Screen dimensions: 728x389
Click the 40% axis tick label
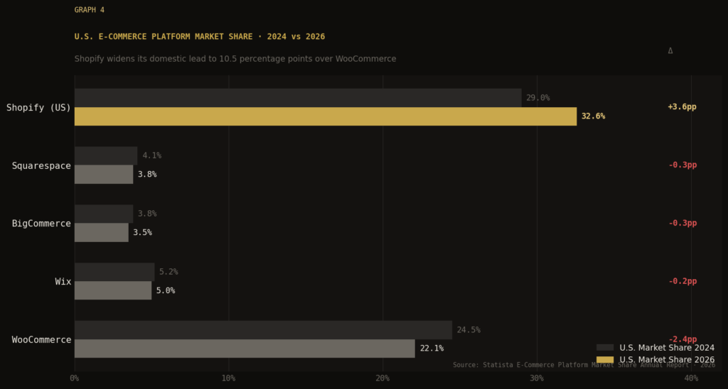tap(691, 378)
